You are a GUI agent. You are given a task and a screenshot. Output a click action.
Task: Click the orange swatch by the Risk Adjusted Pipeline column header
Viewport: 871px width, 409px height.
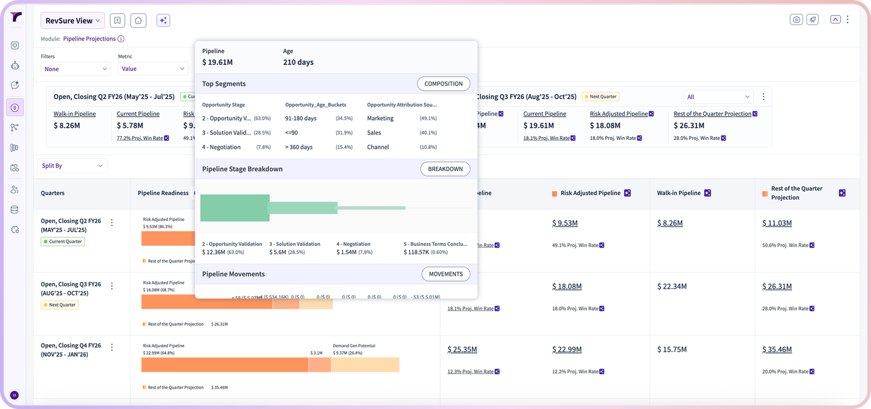click(554, 194)
